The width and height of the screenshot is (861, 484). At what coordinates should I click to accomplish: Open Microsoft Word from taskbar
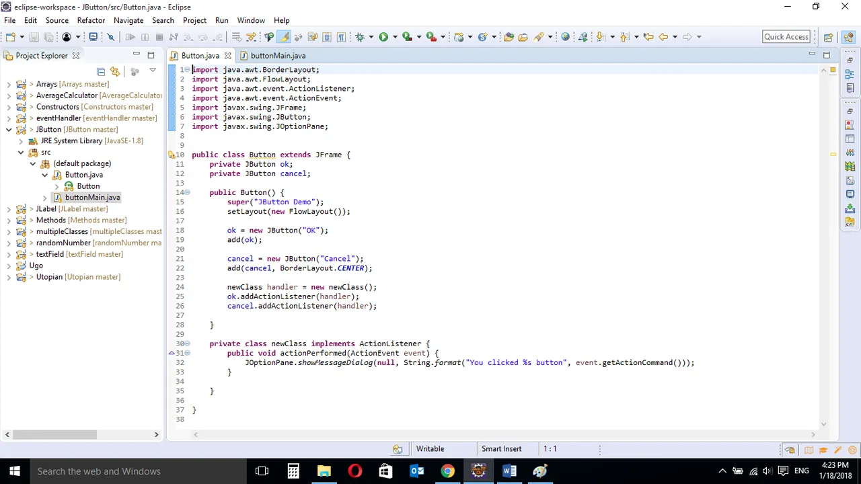pyautogui.click(x=509, y=471)
